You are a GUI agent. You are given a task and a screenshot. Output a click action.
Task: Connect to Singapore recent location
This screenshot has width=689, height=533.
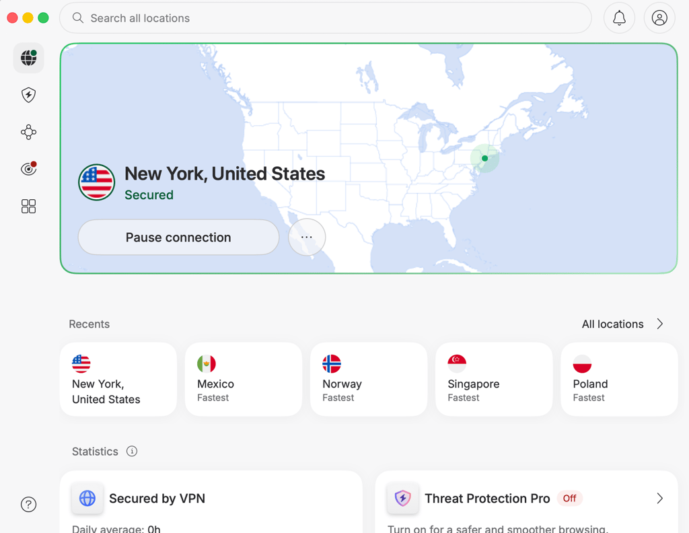click(494, 379)
